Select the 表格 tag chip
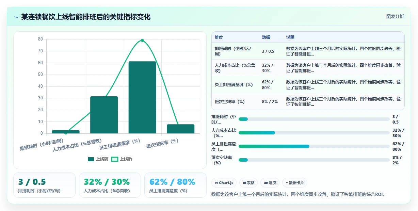This screenshot has width=418, height=211. click(x=248, y=183)
